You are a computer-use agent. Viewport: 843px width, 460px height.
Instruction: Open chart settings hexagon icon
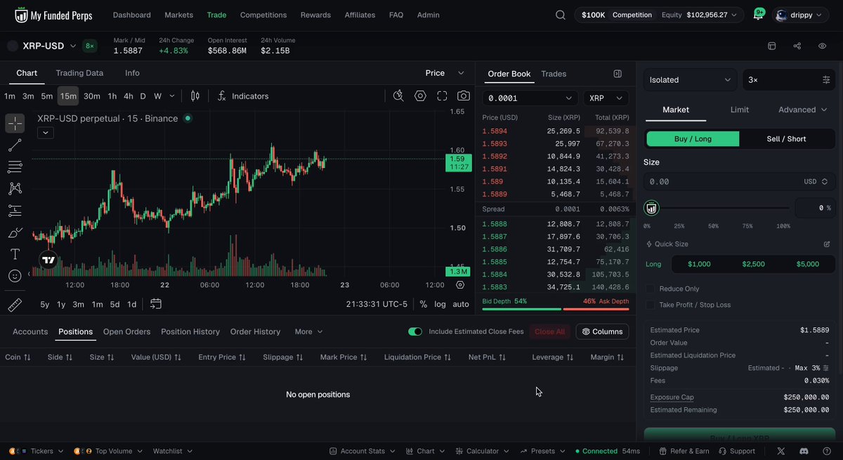point(420,96)
